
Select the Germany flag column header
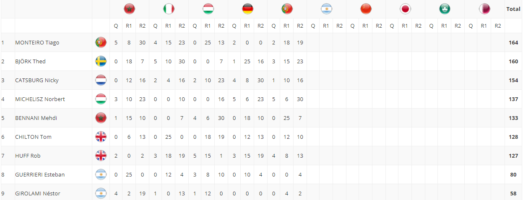click(x=247, y=9)
